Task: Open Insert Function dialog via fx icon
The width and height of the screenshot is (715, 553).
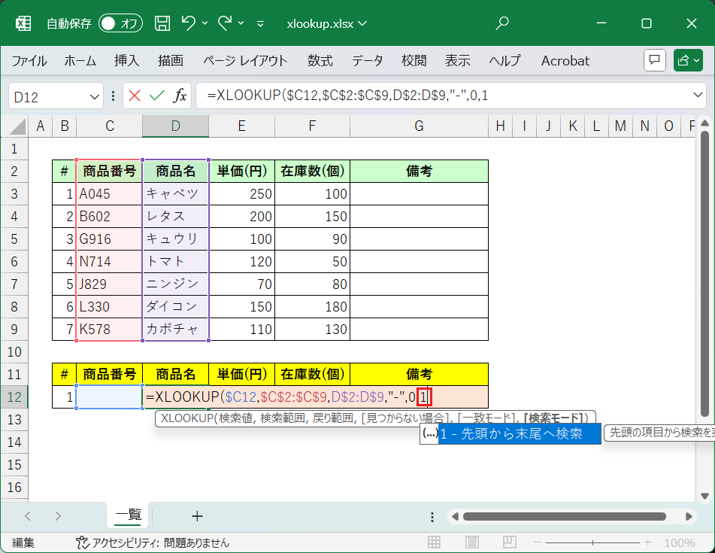Action: tap(180, 96)
